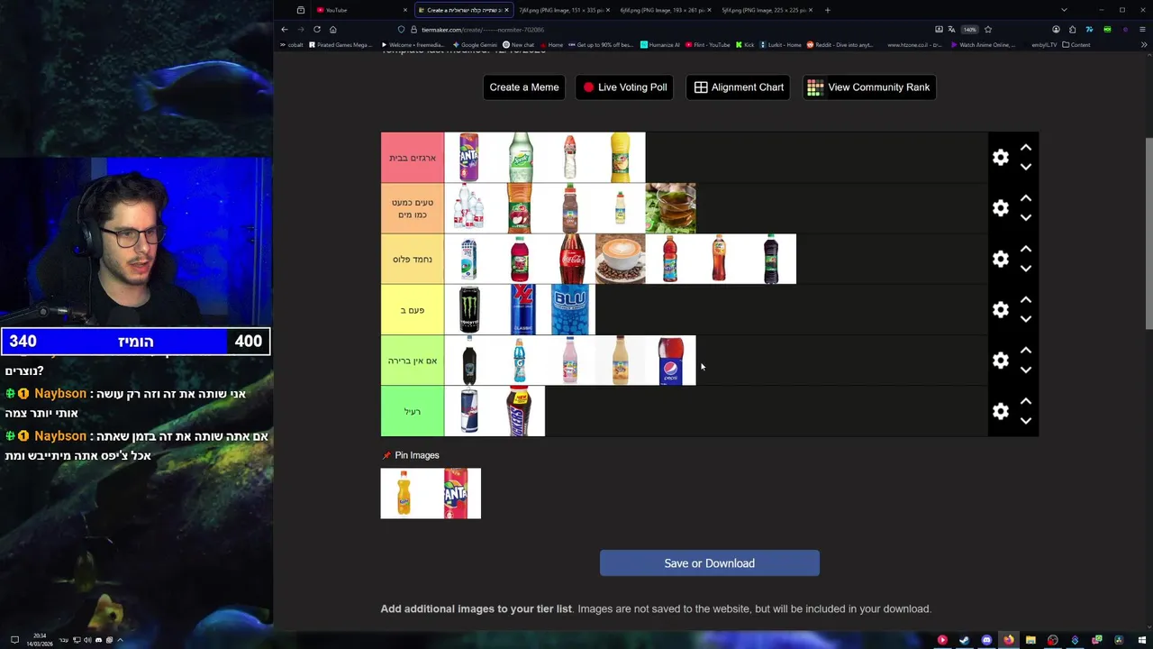Select the coffee latte image
The height and width of the screenshot is (649, 1153).
[x=621, y=259]
